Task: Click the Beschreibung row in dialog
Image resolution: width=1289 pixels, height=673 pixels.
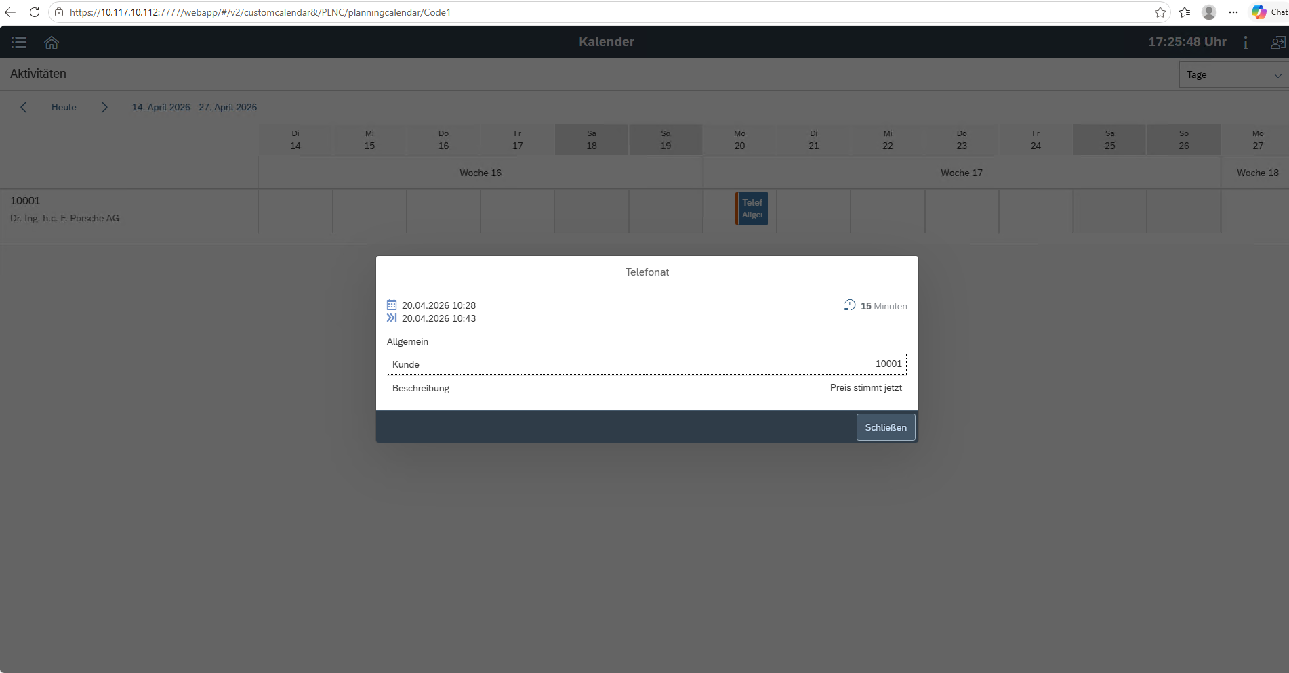Action: coord(647,388)
